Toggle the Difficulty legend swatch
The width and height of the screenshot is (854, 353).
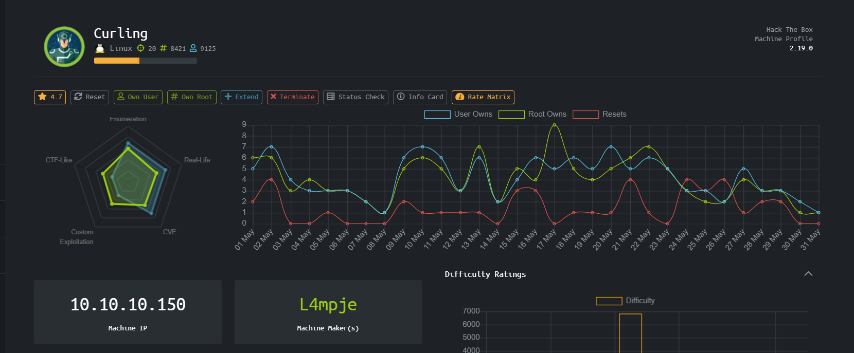click(x=609, y=301)
